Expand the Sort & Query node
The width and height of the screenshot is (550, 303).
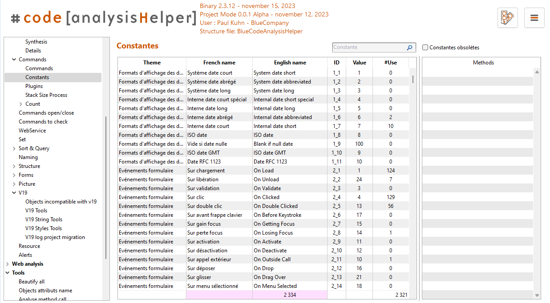click(14, 148)
